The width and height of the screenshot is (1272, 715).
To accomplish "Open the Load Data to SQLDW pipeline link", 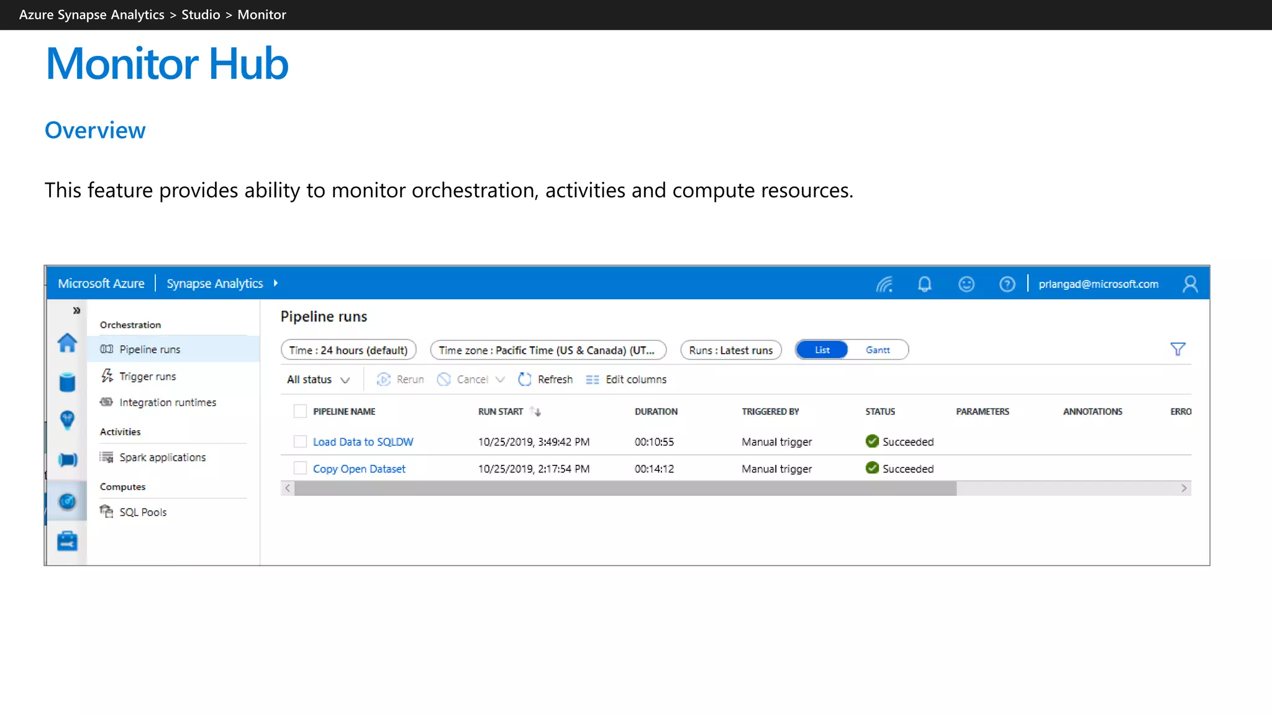I will click(x=363, y=442).
